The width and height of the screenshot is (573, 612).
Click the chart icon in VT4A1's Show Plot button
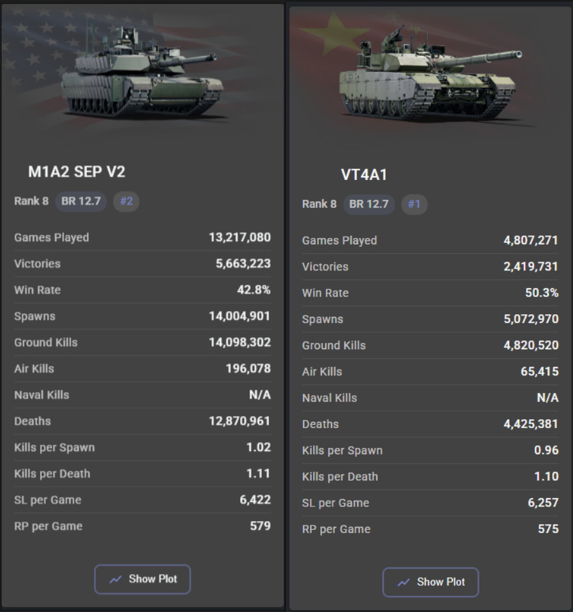[403, 582]
